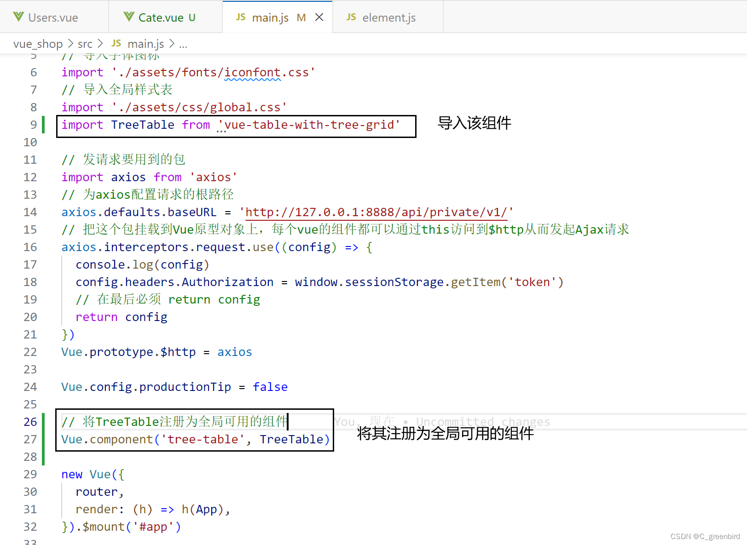Screen dimensions: 747x545
Task: Click green change marker beside line 9
Action: [x=43, y=125]
